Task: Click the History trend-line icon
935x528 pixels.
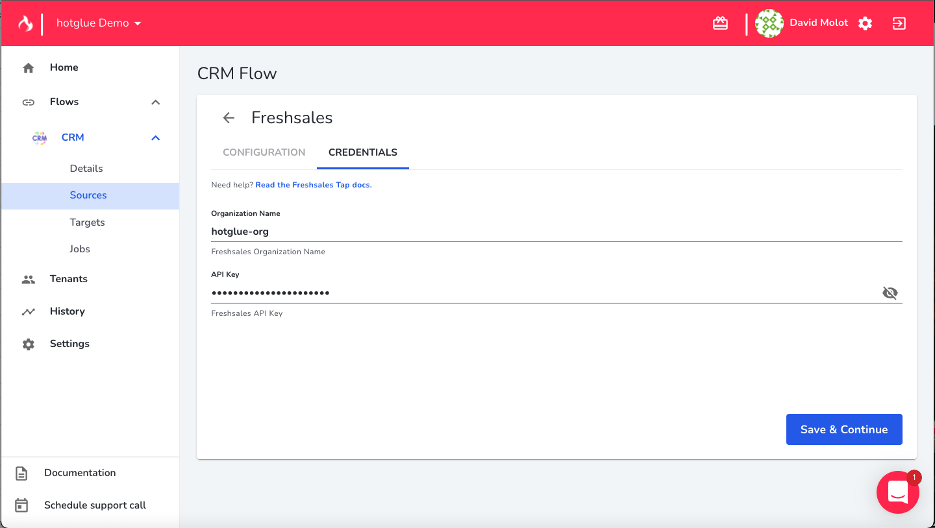Action: [28, 311]
